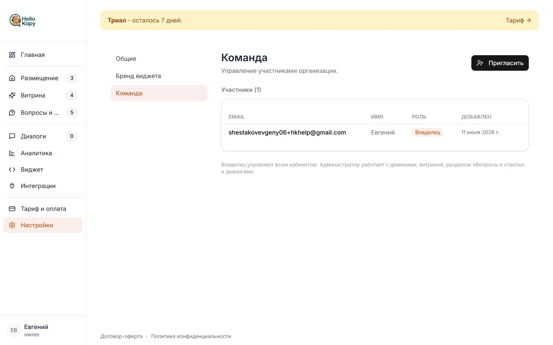This screenshot has height=345, width=553.
Task: Click the add-user icon in Пригласить button
Action: coord(480,63)
